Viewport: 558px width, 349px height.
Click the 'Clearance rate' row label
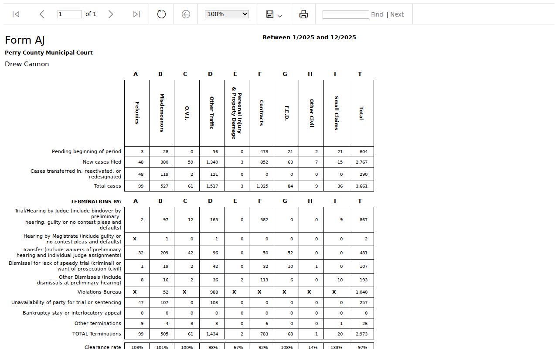103,347
